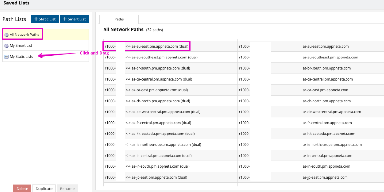Click the Duplicate button
The image size is (384, 192).
tap(44, 188)
